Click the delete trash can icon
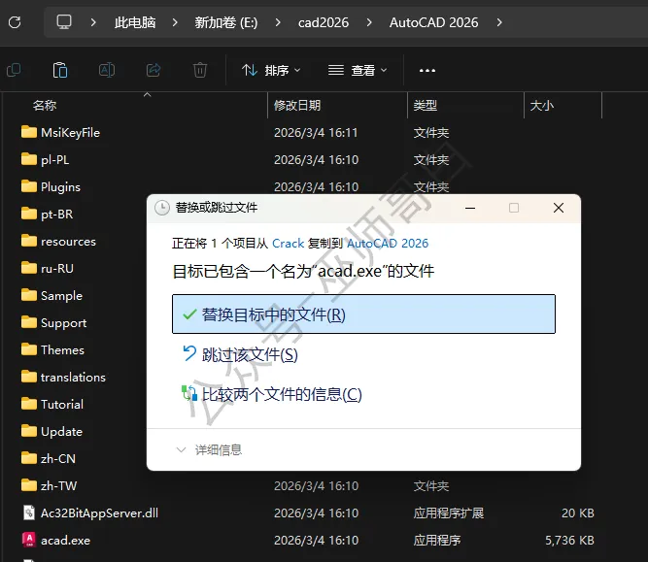Image resolution: width=648 pixels, height=562 pixels. (200, 70)
